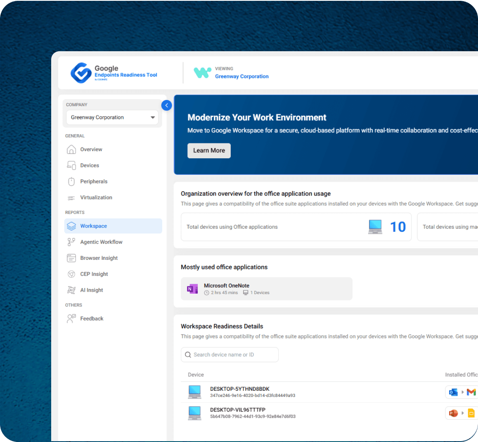Image resolution: width=478 pixels, height=442 pixels.
Task: Open the CEP Insight report
Action: click(113, 274)
